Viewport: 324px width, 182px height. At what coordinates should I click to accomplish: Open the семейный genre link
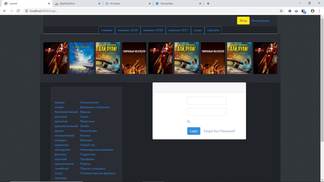point(62,169)
